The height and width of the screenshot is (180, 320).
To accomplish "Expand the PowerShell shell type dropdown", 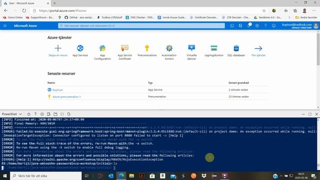I will (x=11, y=114).
